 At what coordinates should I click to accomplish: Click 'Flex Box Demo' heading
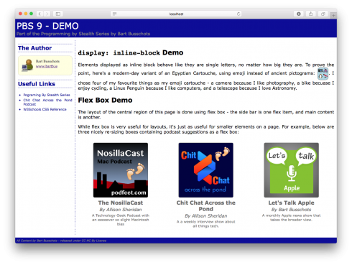105,100
